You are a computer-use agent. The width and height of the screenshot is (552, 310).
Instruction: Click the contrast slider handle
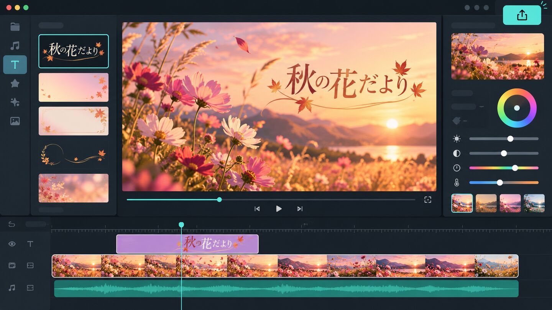[504, 153]
